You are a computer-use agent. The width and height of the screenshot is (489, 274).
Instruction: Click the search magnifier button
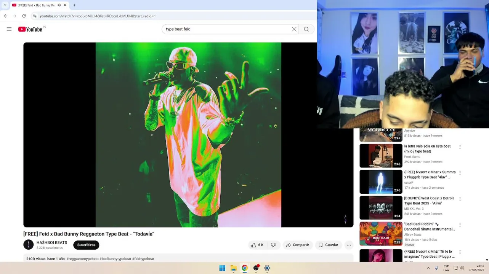(x=306, y=29)
